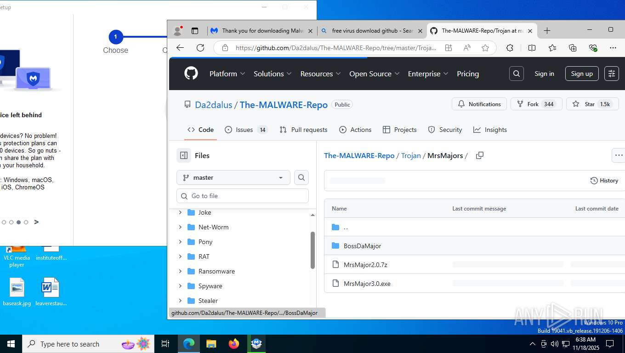Expand the Resources dropdown menu
625x353 pixels.
point(320,74)
